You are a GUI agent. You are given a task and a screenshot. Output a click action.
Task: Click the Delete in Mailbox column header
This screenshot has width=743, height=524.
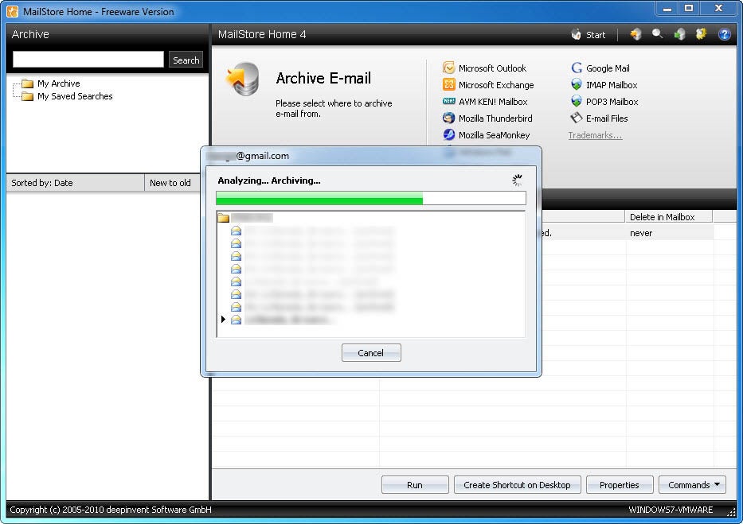(668, 217)
